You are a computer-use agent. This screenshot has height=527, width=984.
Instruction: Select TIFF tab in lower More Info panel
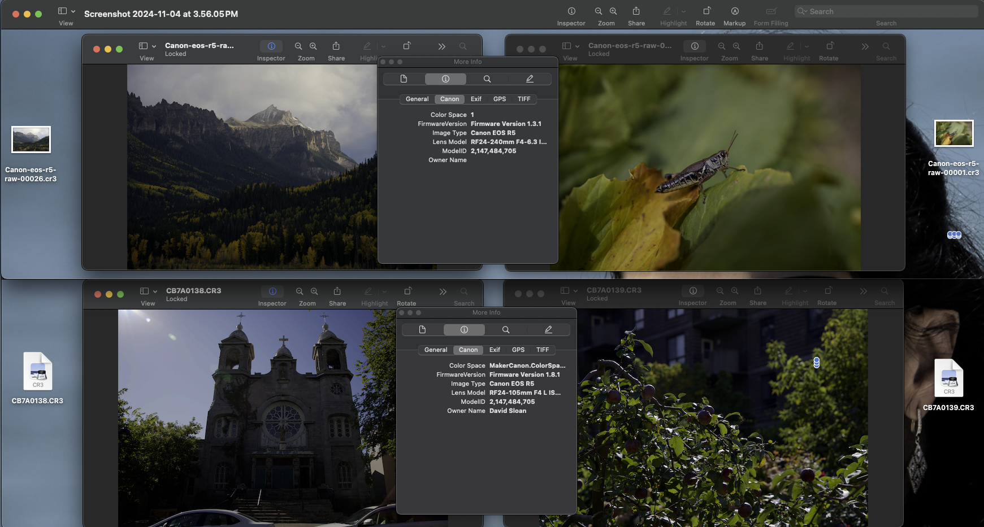tap(543, 350)
